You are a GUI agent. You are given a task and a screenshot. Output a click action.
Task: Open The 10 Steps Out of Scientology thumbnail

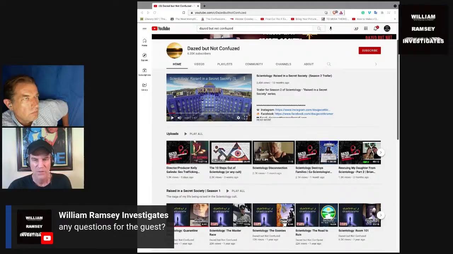(x=230, y=152)
